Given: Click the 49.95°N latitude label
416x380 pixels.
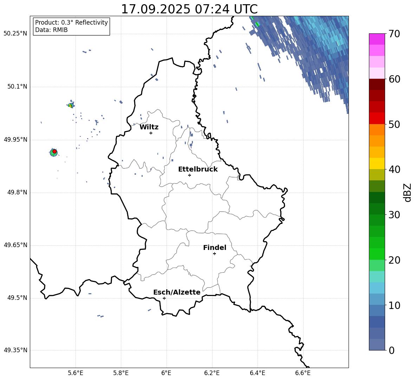Looking at the screenshot, I should pos(15,140).
